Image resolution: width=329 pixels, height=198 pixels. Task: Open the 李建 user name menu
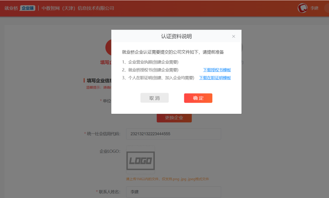(314, 8)
